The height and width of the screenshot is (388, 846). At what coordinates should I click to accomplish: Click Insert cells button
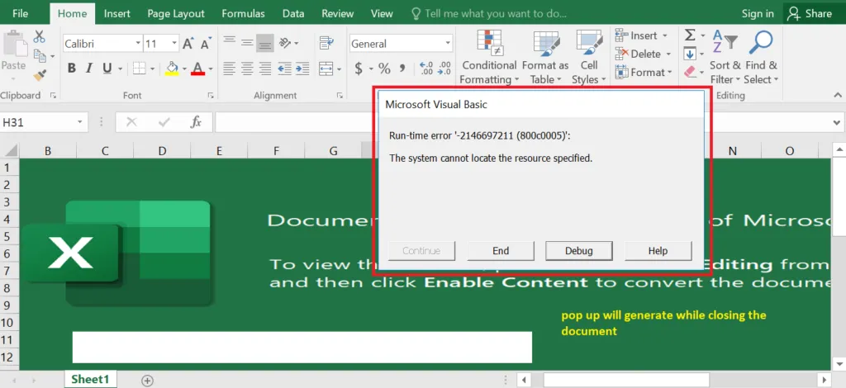[x=641, y=35]
